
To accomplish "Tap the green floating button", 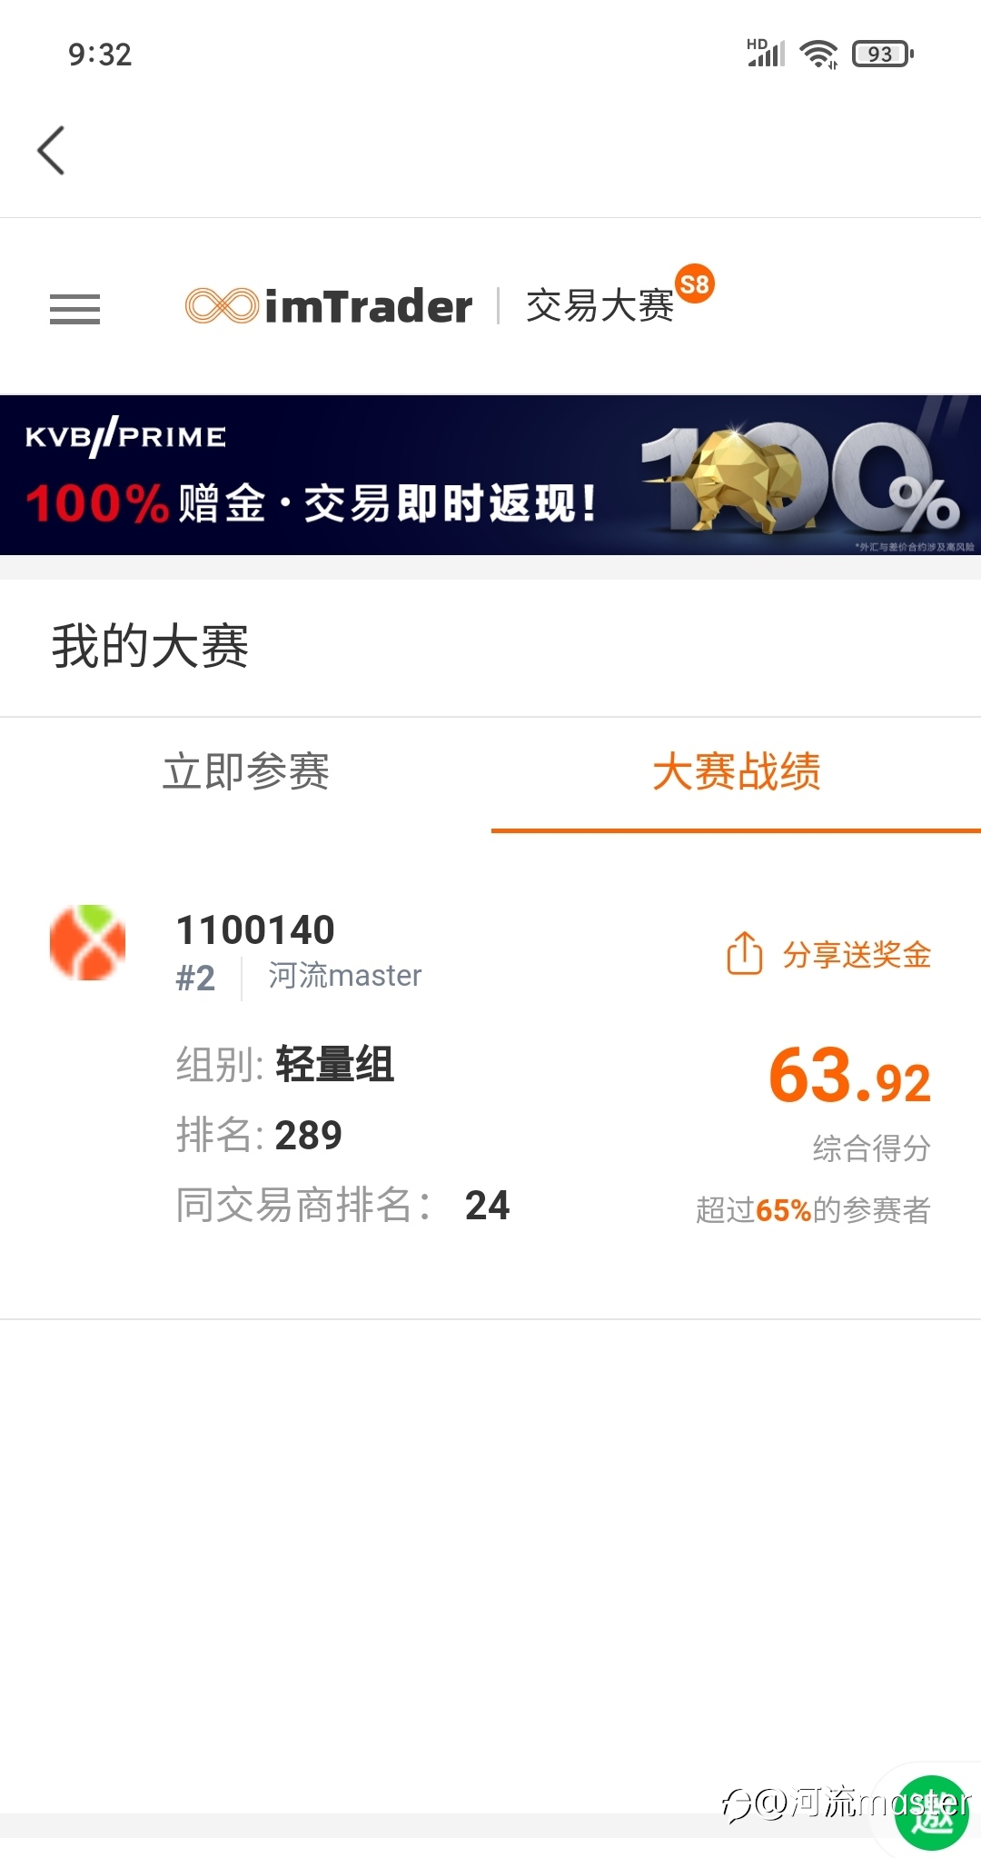I will click(931, 1813).
